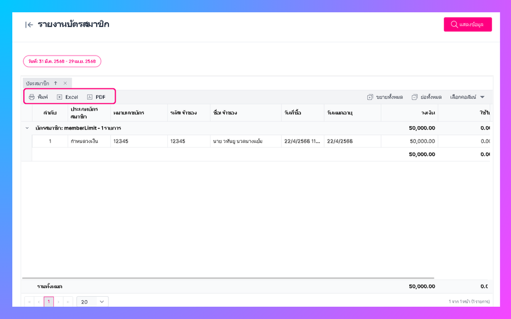Click the column header above the 50,000.00 amounts
Screen dimensions: 511x319
tap(409, 113)
